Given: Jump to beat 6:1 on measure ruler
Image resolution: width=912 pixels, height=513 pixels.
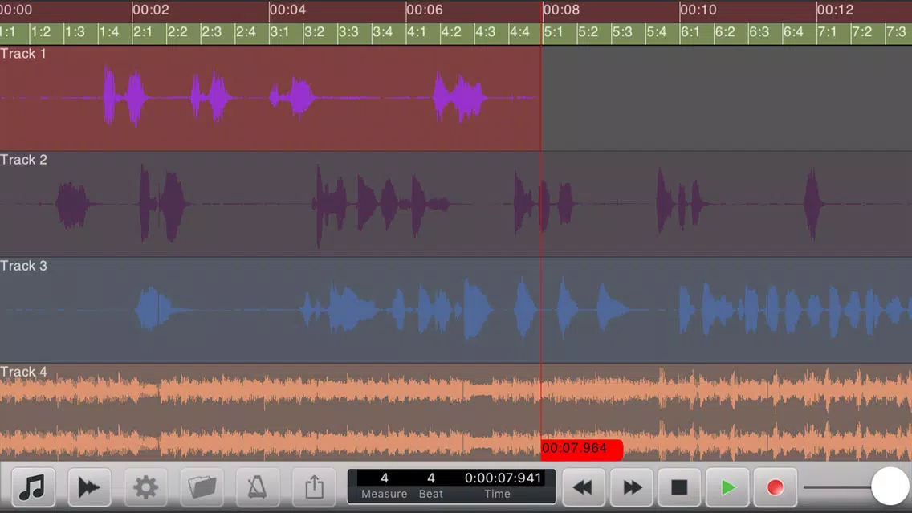Looking at the screenshot, I should click(x=690, y=32).
